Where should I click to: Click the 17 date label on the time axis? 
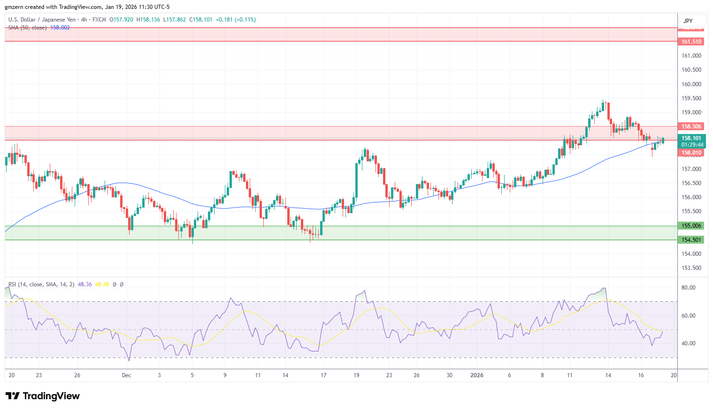pyautogui.click(x=323, y=375)
